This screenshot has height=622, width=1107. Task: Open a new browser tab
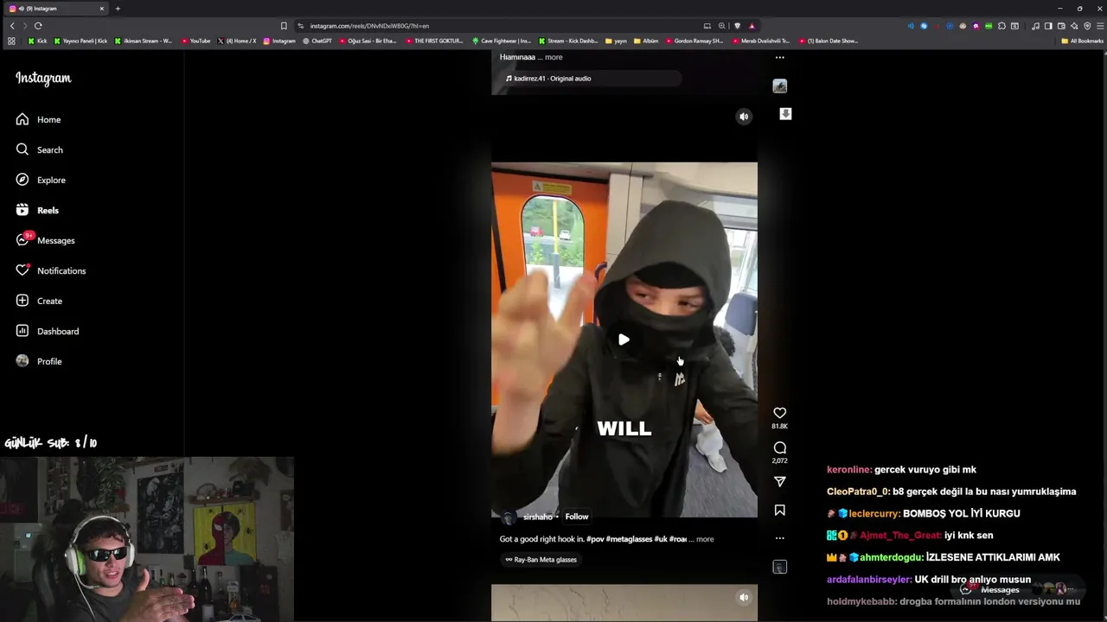pos(118,9)
